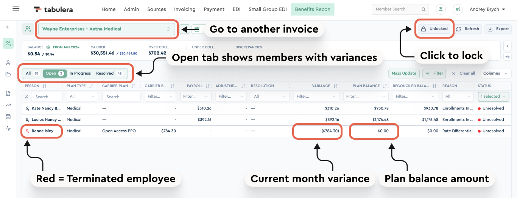Sort by CARRIER PLAN column arrows

133,86
